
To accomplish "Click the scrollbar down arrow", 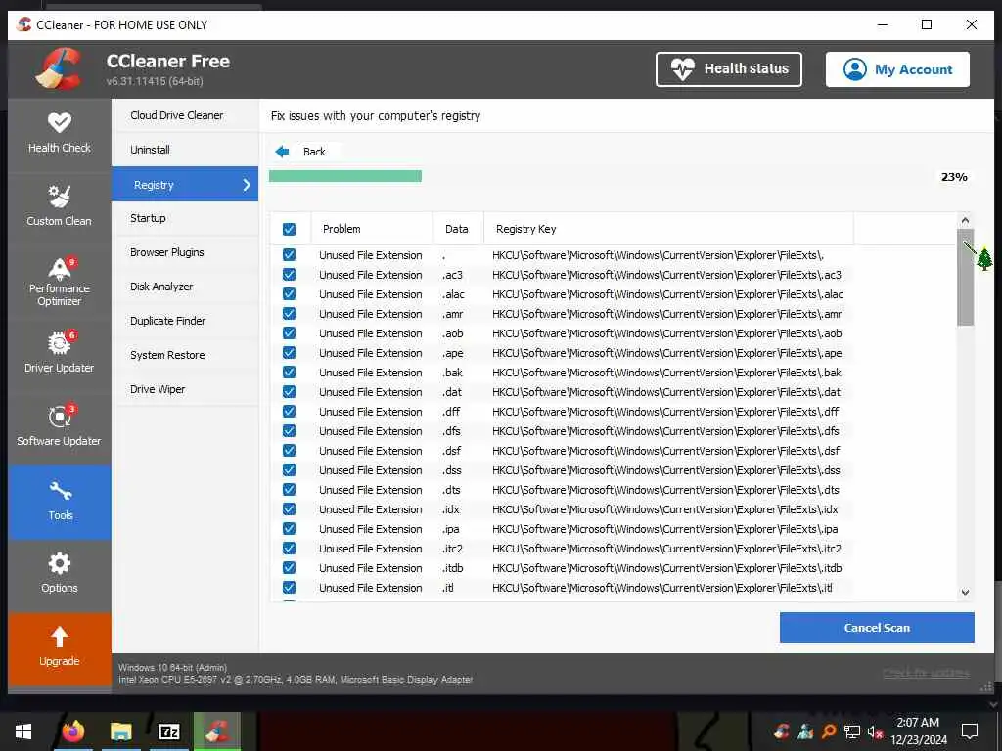I will coord(965,593).
